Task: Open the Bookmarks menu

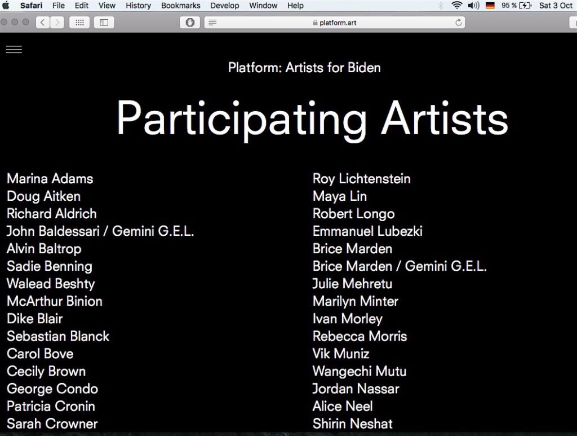Action: coord(181,6)
